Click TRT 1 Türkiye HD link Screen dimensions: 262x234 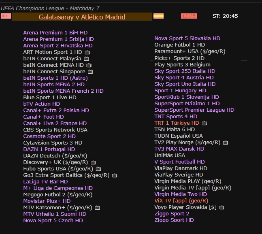click(177, 123)
